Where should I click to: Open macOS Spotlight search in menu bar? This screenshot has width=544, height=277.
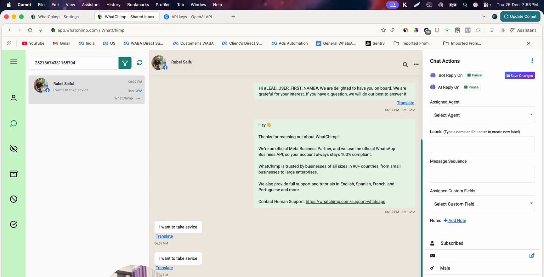click(465, 5)
